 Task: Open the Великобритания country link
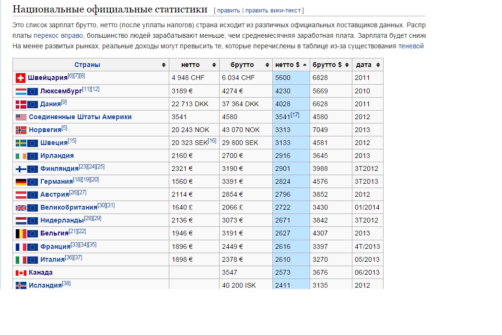pyautogui.click(x=69, y=207)
